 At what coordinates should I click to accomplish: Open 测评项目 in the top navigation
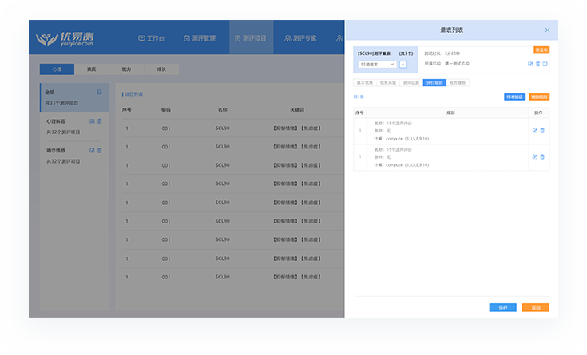pyautogui.click(x=251, y=38)
